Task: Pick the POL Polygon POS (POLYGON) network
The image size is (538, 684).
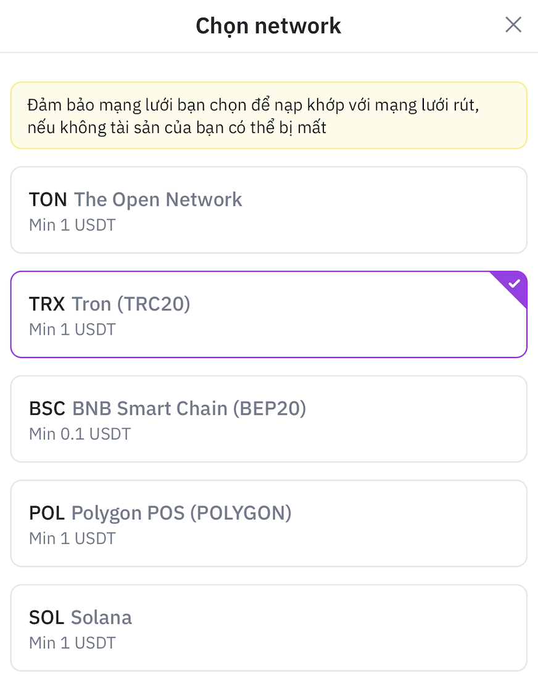Action: 268,523
